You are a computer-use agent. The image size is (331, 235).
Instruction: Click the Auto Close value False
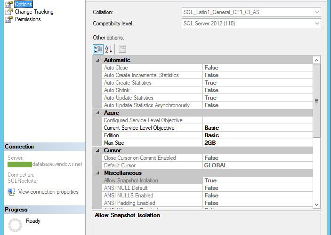(211, 68)
